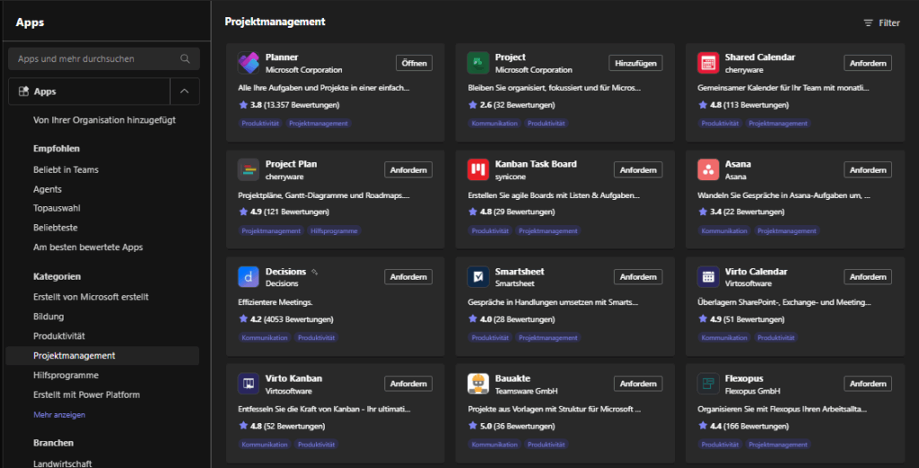Screen dimensions: 919x468
Task: Click the Shared Calendar app icon
Action: point(708,64)
